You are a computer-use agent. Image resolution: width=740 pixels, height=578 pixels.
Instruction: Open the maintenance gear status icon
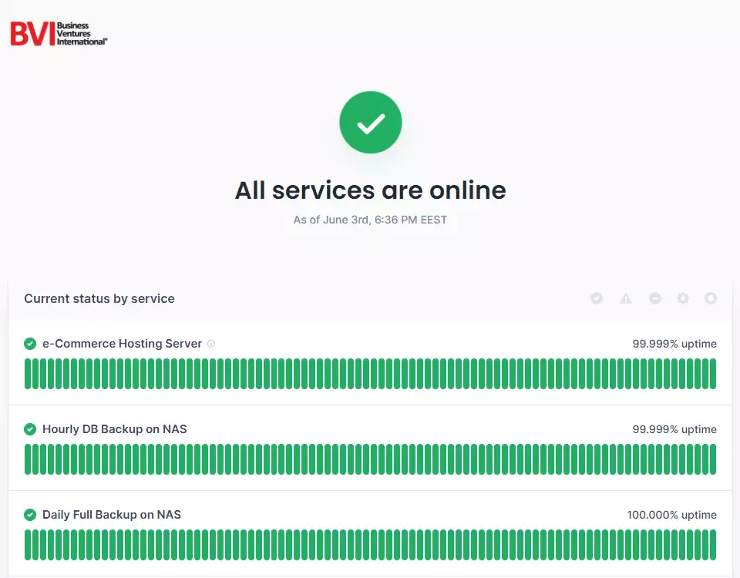(x=683, y=298)
